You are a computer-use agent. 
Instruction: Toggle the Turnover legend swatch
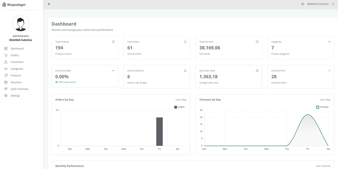318,107
